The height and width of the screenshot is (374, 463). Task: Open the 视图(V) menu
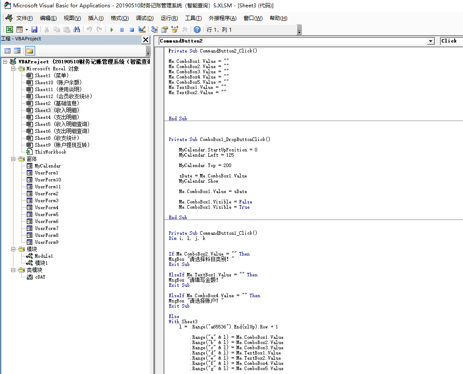pyautogui.click(x=73, y=18)
